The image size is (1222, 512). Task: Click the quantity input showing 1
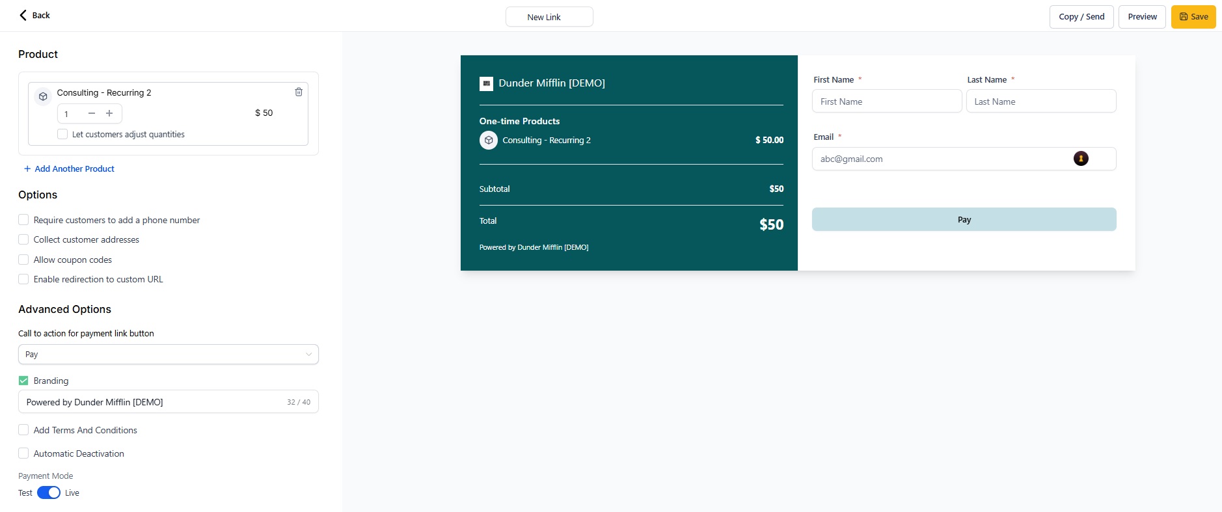(72, 114)
